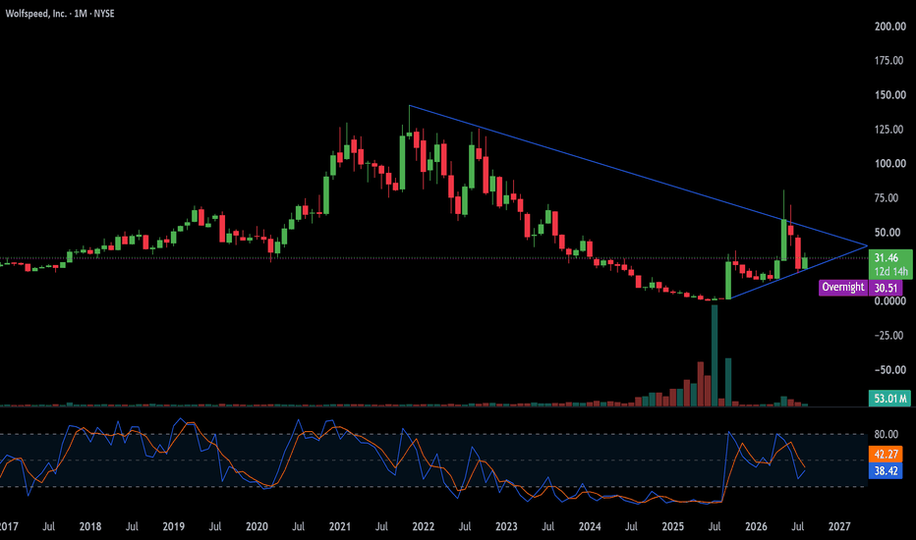Select the ascending blue lower trendline

point(798,272)
